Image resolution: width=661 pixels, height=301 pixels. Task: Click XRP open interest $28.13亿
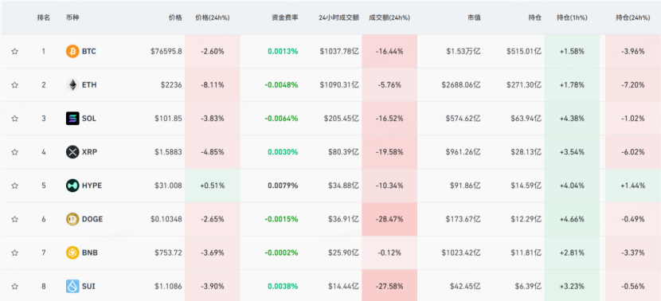526,152
